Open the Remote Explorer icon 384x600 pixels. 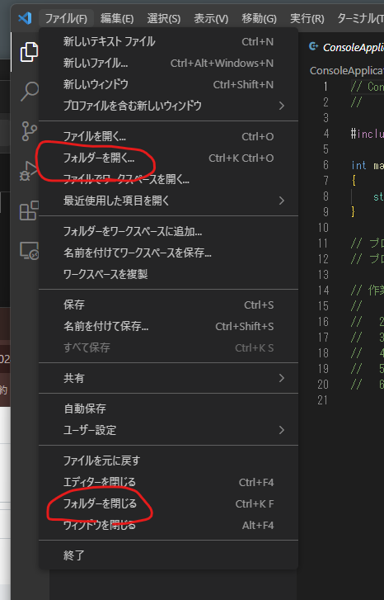point(29,251)
